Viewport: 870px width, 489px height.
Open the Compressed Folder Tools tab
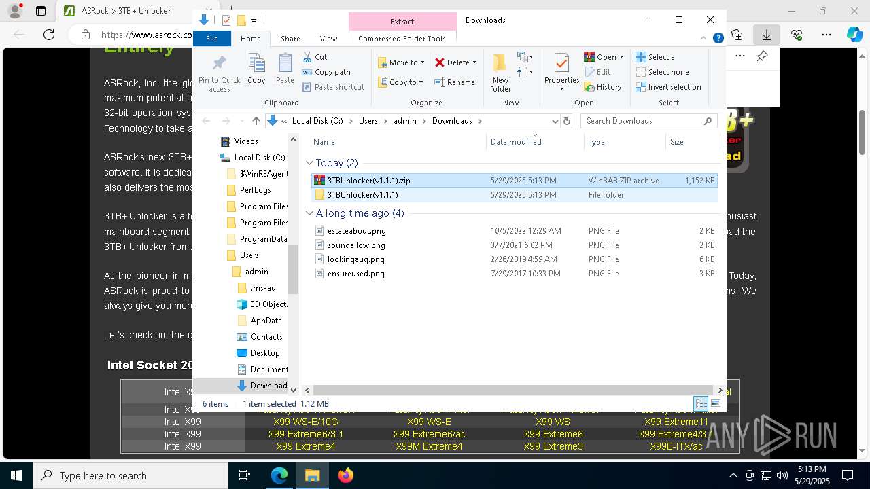click(x=402, y=39)
